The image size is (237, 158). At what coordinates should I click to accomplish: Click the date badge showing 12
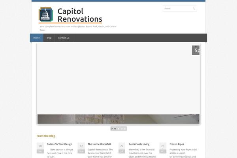[81, 148]
